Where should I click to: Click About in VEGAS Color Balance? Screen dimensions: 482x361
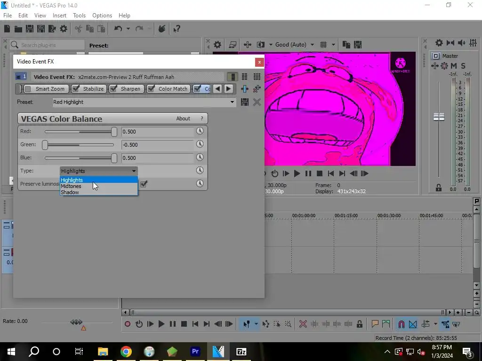[x=183, y=118]
